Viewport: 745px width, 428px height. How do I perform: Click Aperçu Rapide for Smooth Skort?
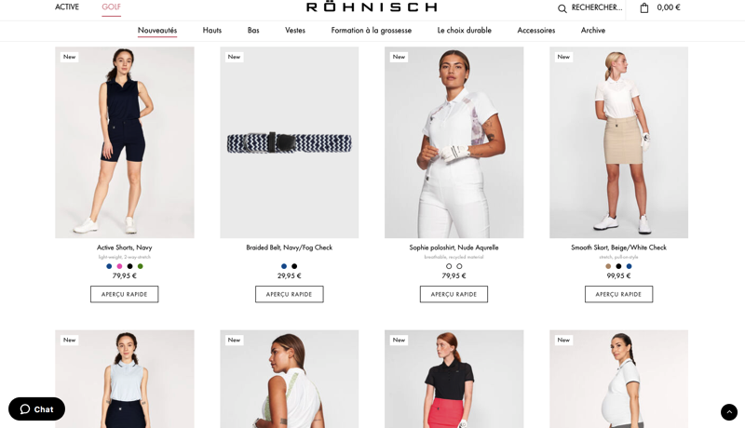tap(618, 294)
